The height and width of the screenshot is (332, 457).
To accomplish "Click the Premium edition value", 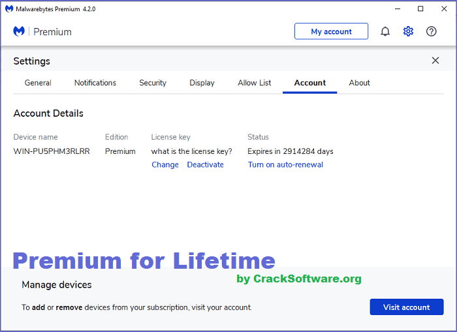I will pos(120,151).
